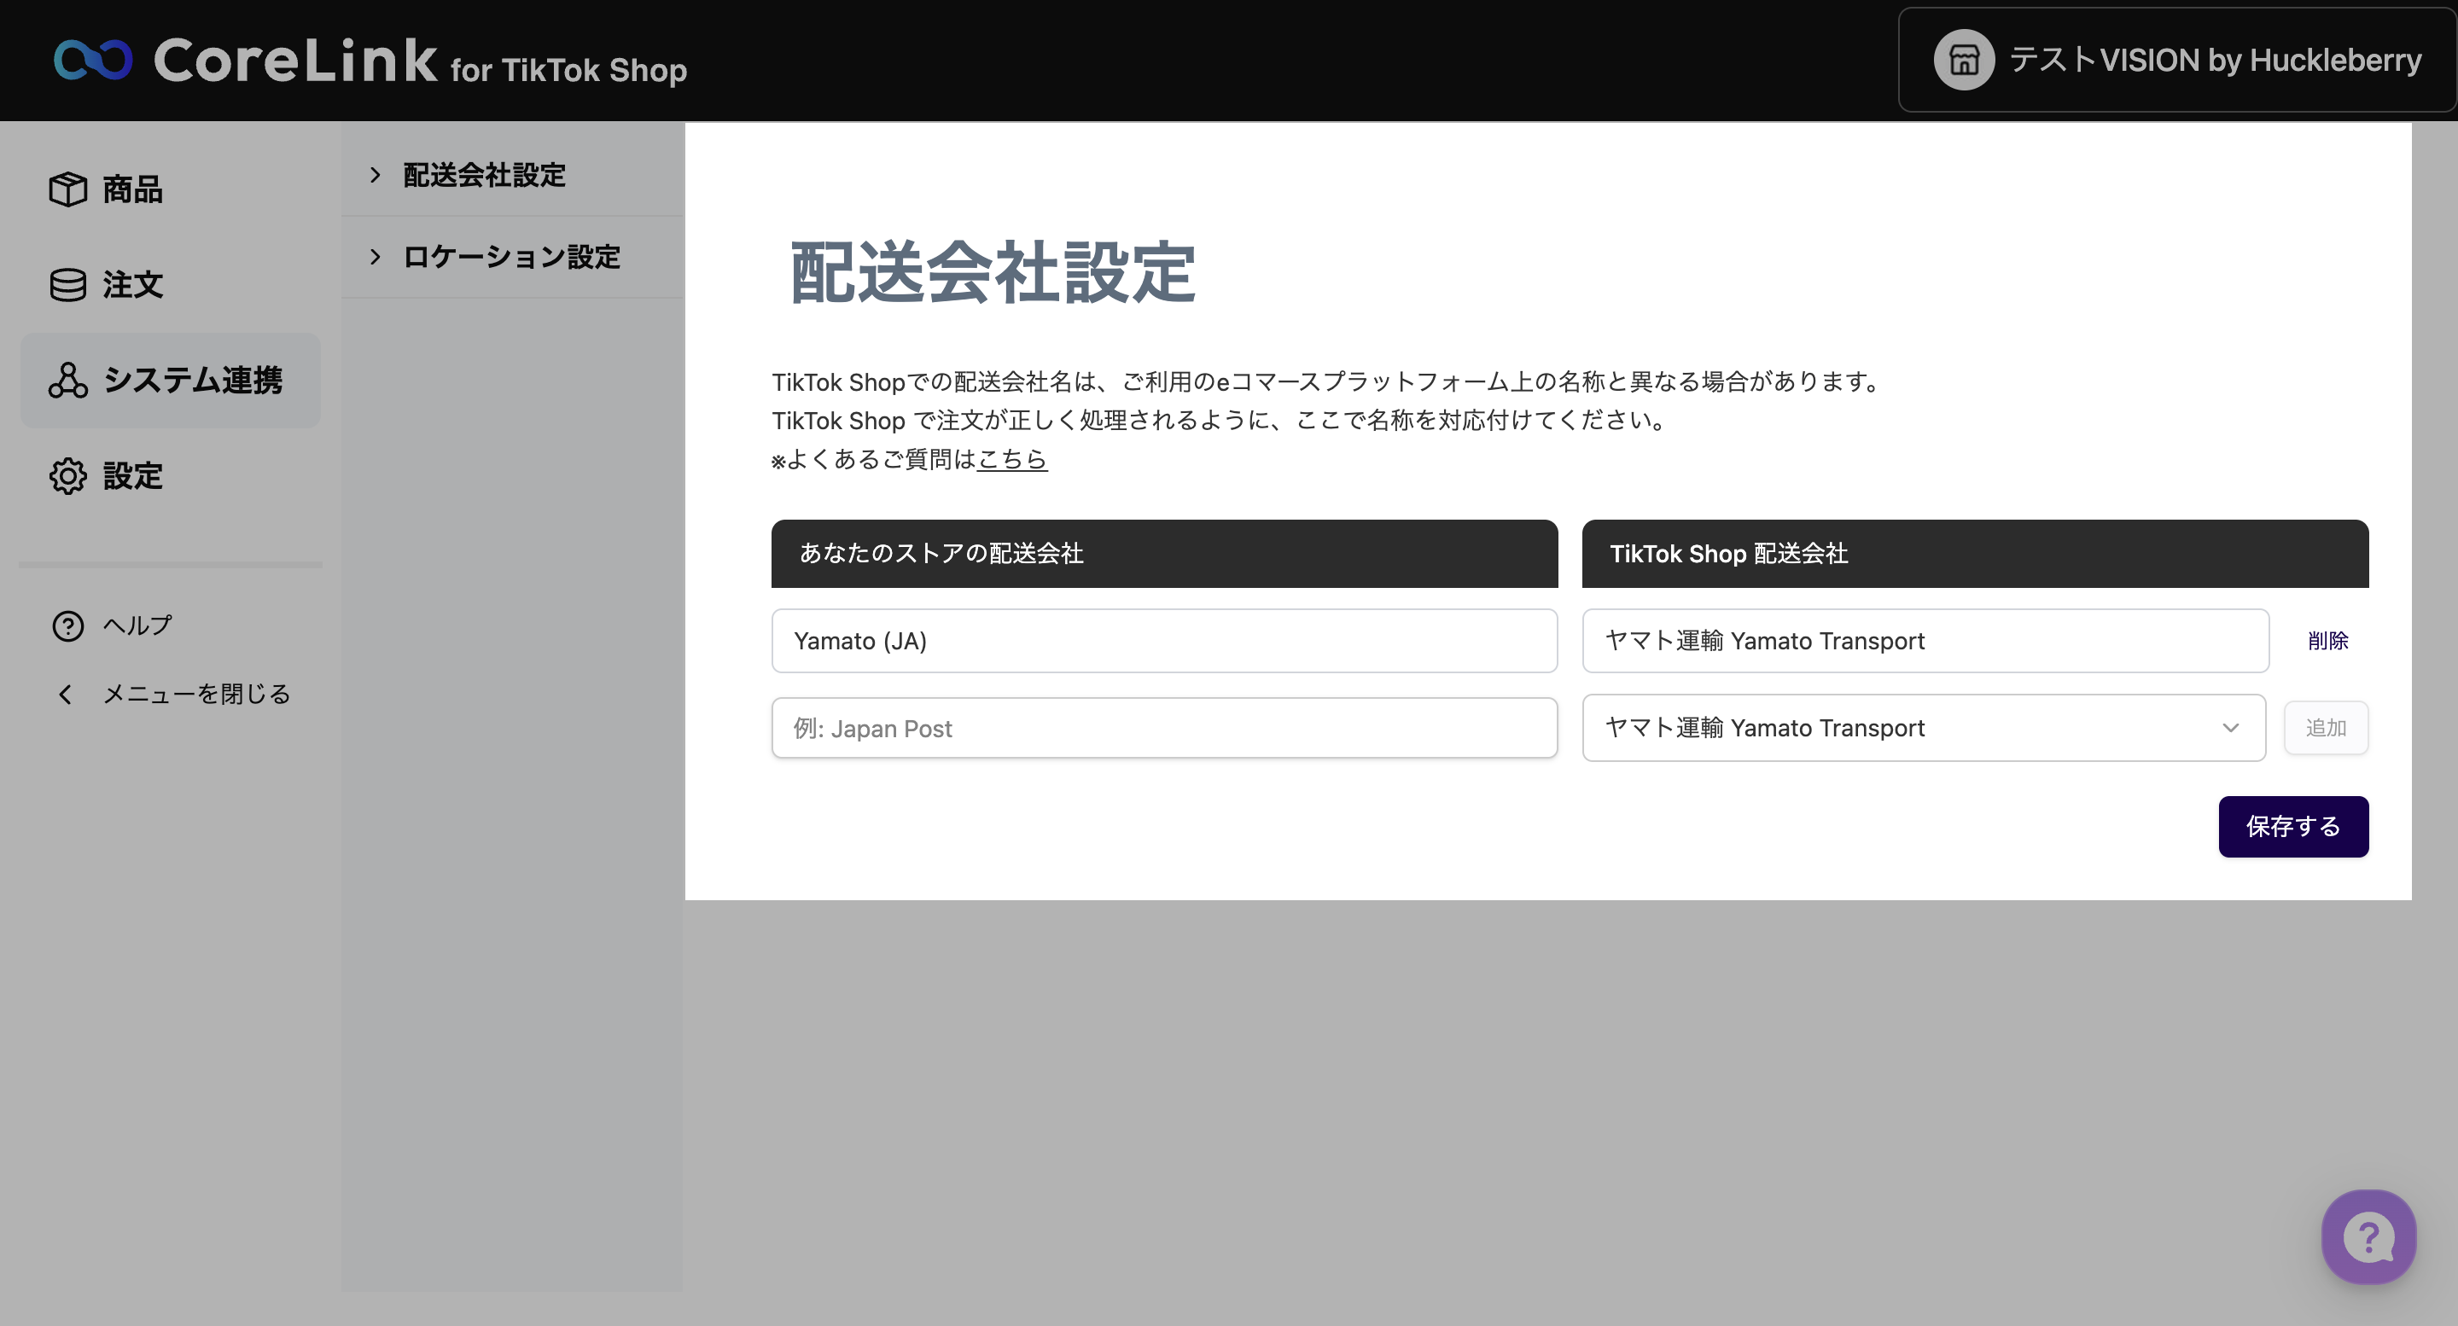Open the TikTok Shop carrier dropdown
The image size is (2458, 1326).
point(1923,728)
